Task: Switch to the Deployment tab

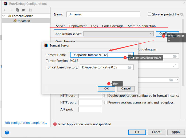Action: click(78, 26)
